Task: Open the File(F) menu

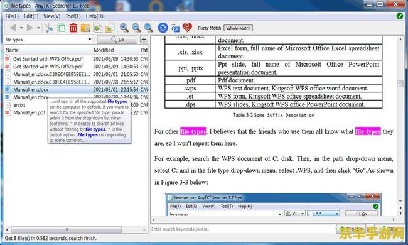Action: pos(12,16)
